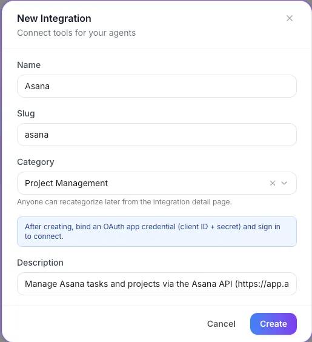Clear the Project Management category selection
Image resolution: width=312 pixels, height=342 pixels.
273,183
